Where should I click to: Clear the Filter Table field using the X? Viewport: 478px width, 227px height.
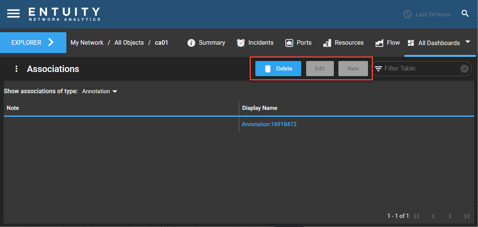click(464, 68)
